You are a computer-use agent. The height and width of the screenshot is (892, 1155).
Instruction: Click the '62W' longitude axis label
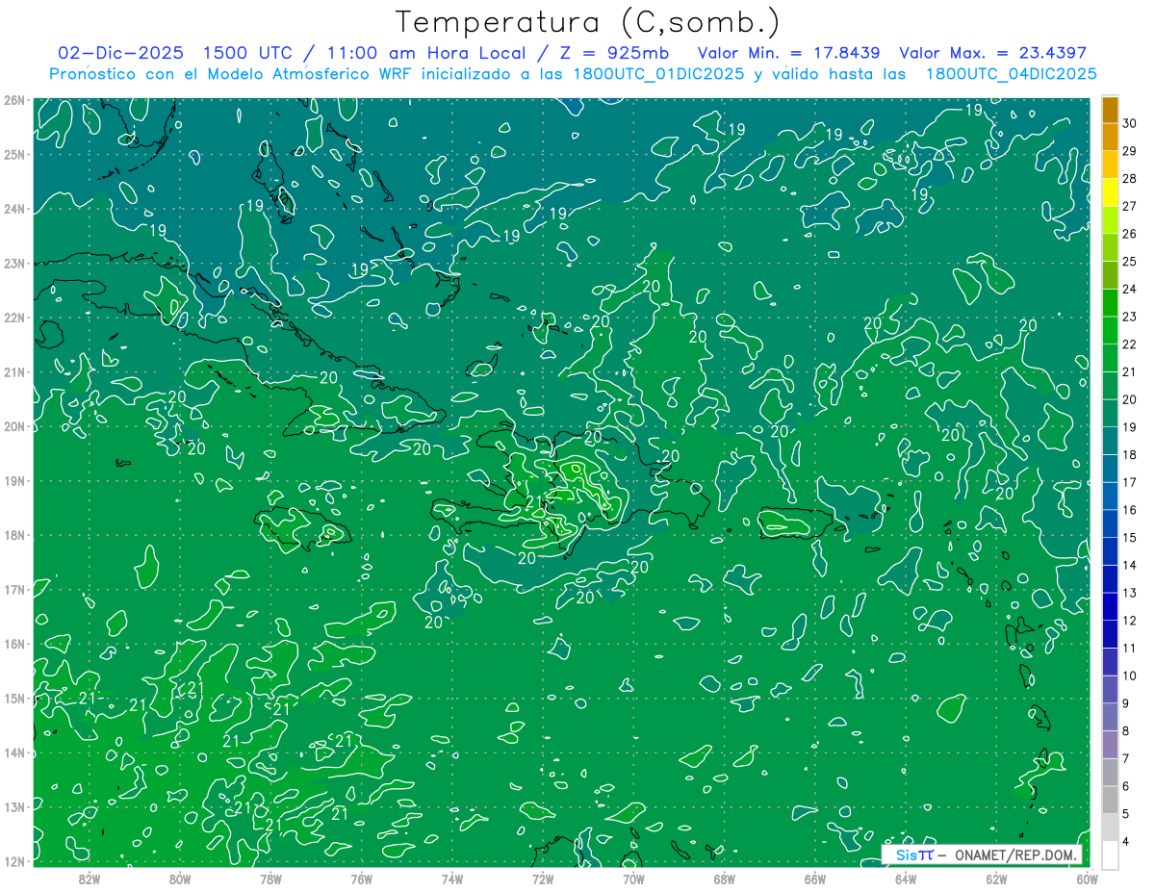tap(996, 879)
